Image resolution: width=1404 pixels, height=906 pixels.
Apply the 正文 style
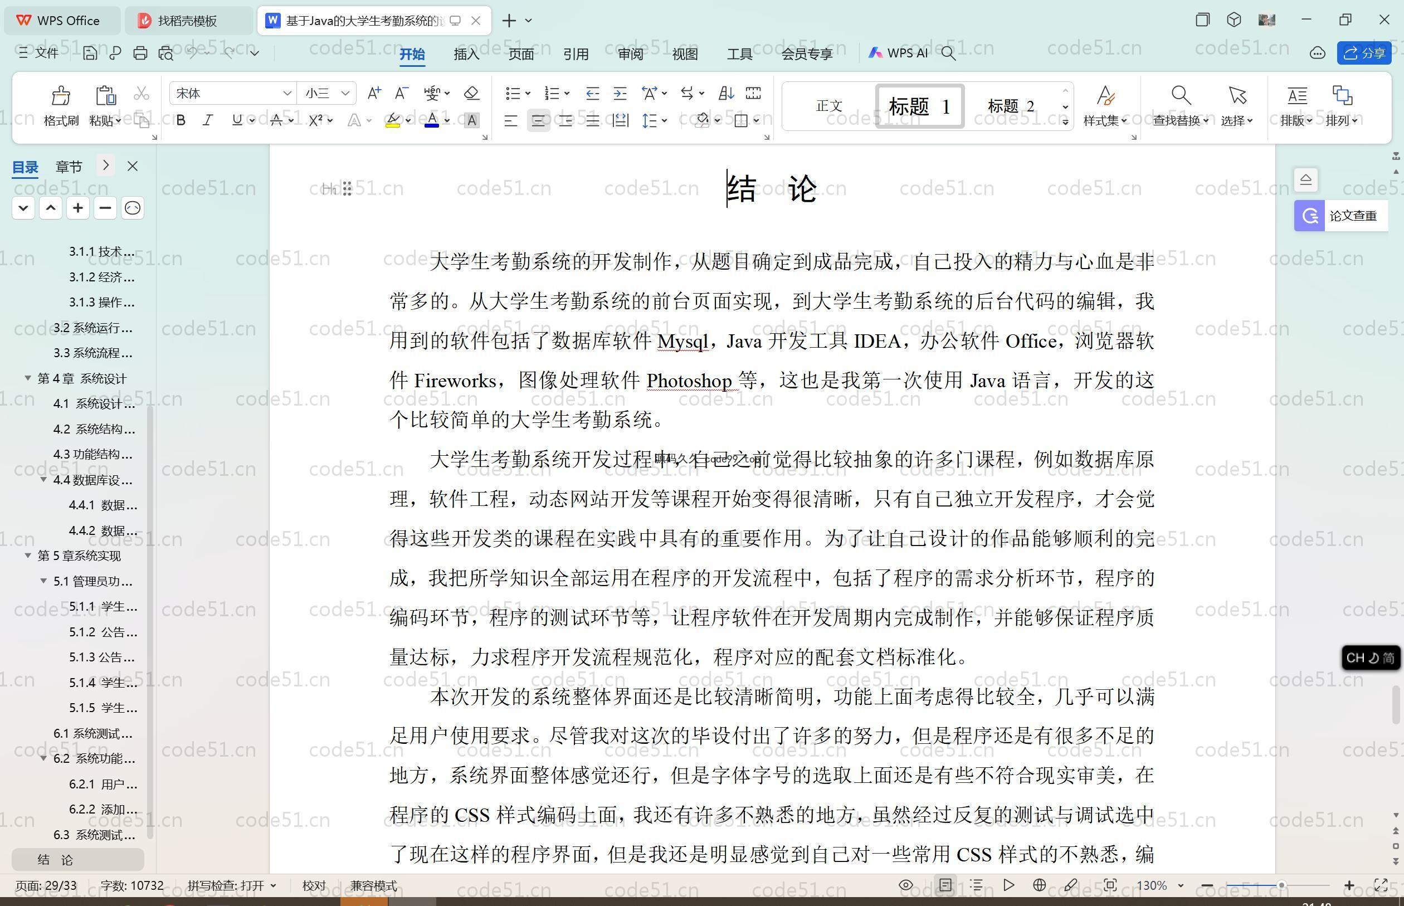pyautogui.click(x=830, y=106)
